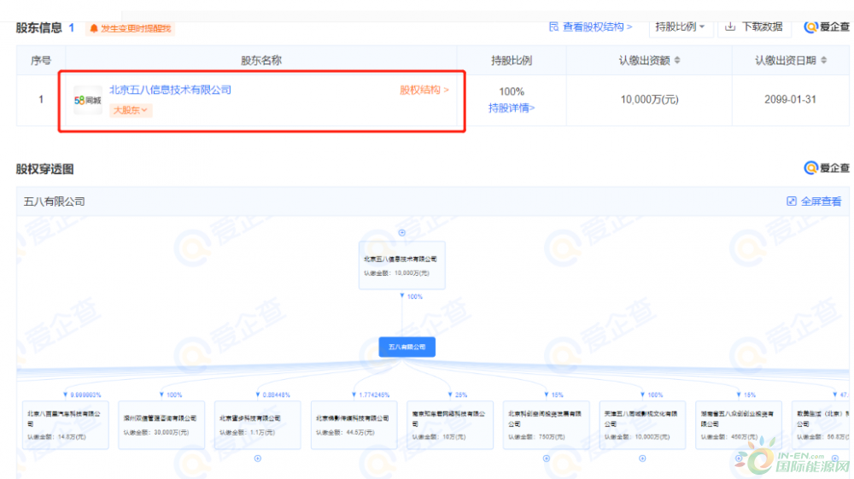Screen dimensions: 854x479
Task: Select node with 1.1万(元) subscribed amount
Action: [258, 425]
